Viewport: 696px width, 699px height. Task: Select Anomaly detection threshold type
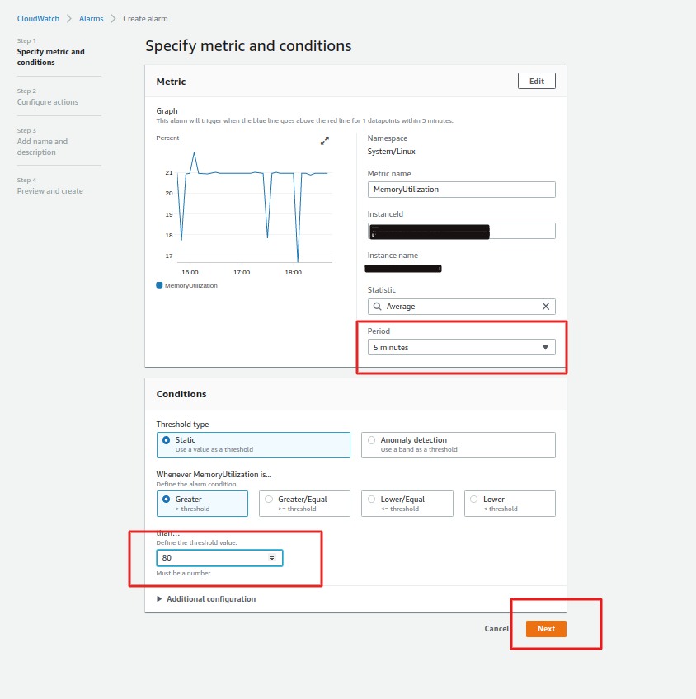(371, 440)
